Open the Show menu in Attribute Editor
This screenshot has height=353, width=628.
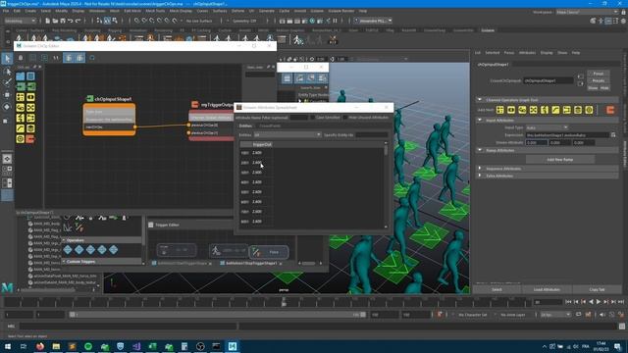click(x=562, y=53)
